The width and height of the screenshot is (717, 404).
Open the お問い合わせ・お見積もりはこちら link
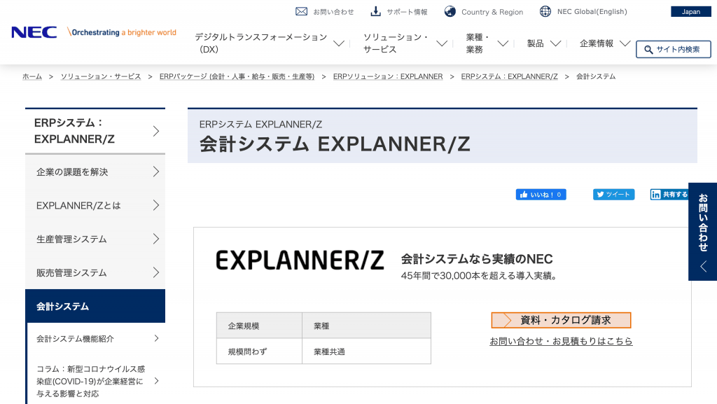pyautogui.click(x=561, y=341)
